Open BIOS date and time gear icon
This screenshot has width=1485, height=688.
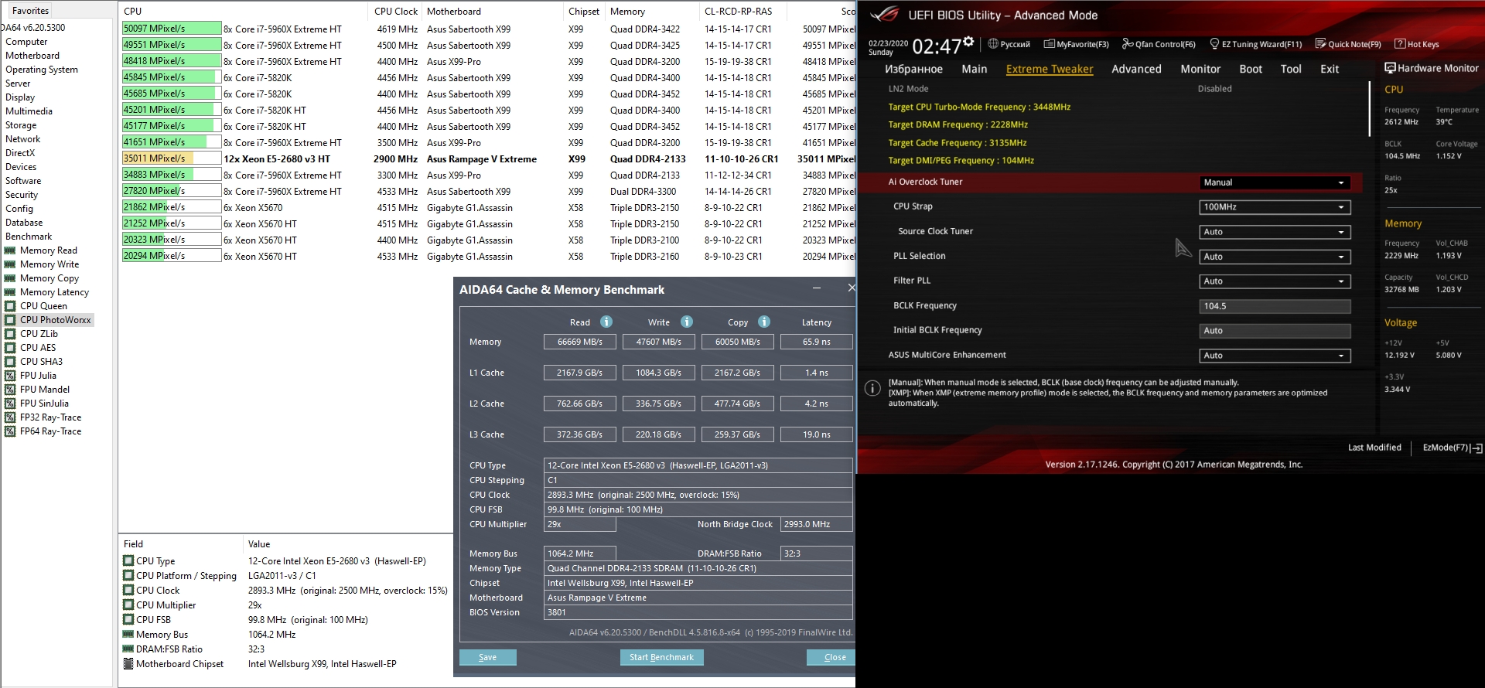point(968,41)
